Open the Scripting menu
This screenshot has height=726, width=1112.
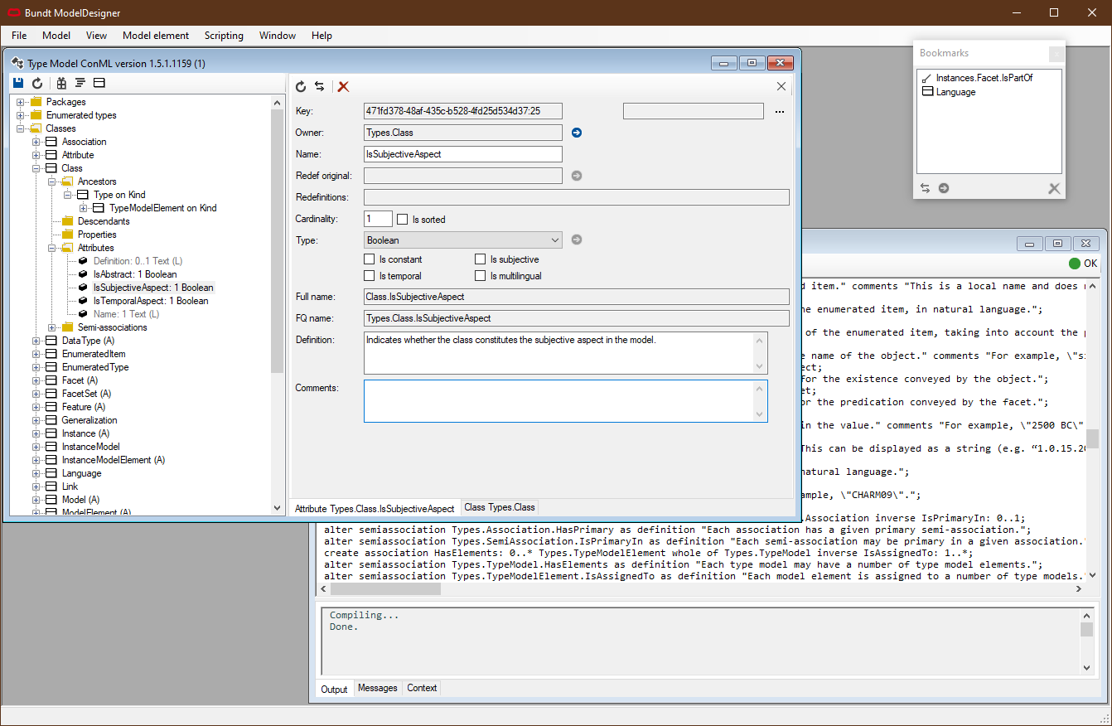pyautogui.click(x=224, y=36)
